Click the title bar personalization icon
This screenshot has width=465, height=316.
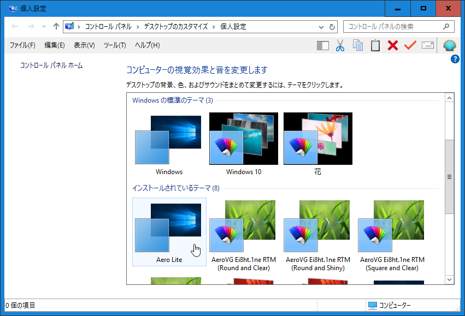point(13,8)
